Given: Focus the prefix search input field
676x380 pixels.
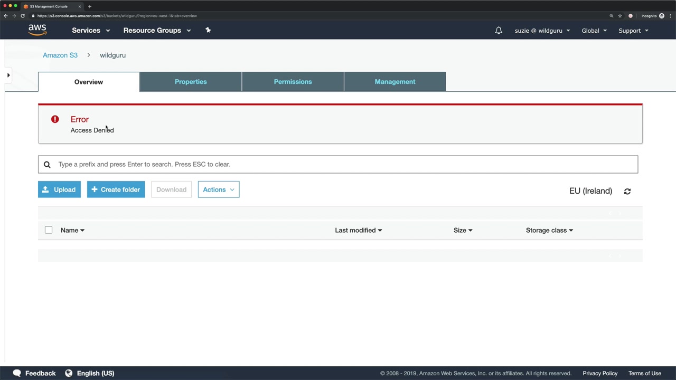Looking at the screenshot, I should pyautogui.click(x=338, y=164).
